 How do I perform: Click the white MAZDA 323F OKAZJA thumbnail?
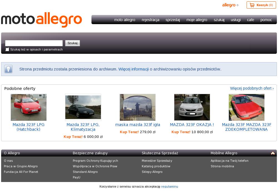tap(192, 107)
